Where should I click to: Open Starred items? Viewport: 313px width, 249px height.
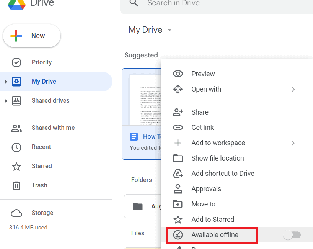coord(42,166)
